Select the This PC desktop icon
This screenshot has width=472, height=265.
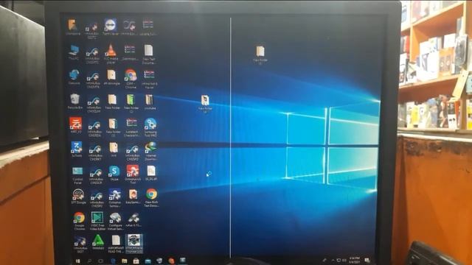click(74, 52)
